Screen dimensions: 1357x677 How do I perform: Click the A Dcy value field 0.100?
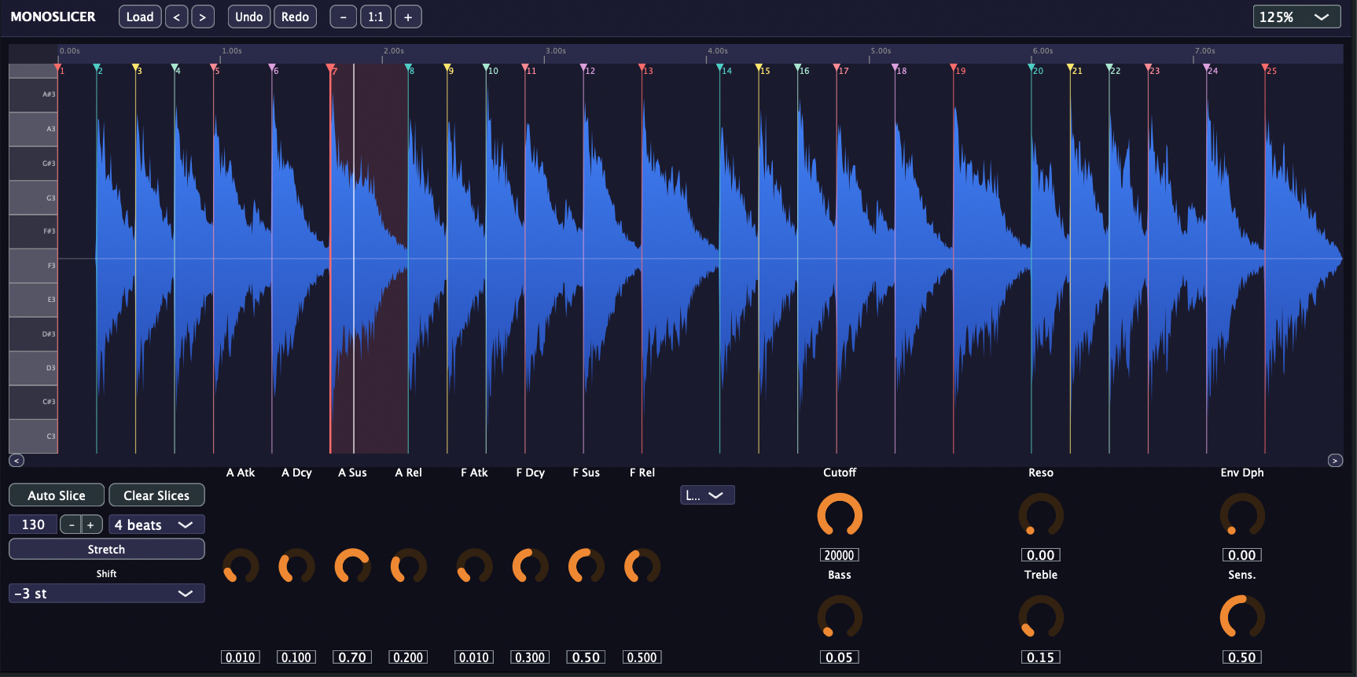coord(296,657)
